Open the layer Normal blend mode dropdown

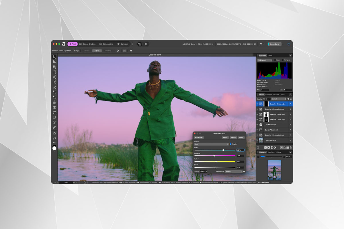(x=278, y=99)
